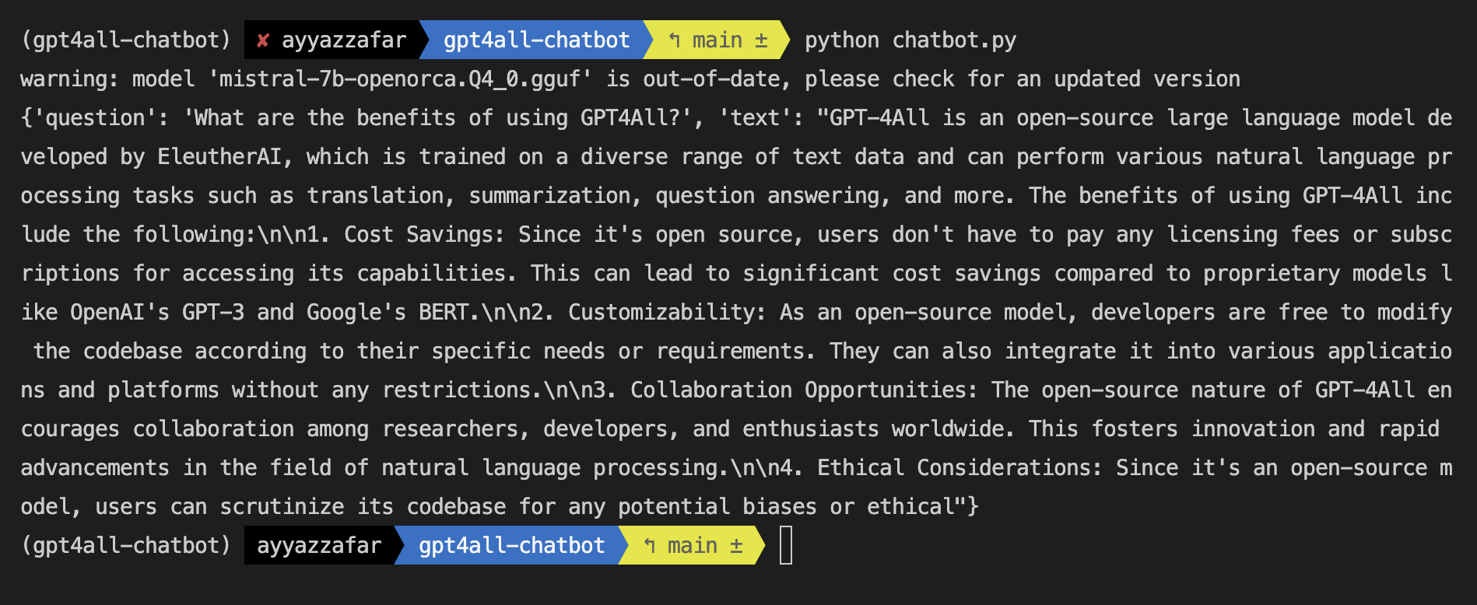
Task: Click the ± dirty-state symbol in bottom prompt
Action: pyautogui.click(x=736, y=546)
